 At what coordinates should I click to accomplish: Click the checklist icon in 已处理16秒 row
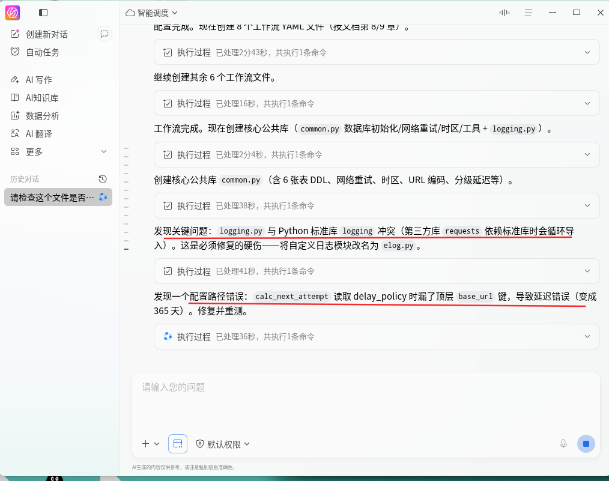168,104
